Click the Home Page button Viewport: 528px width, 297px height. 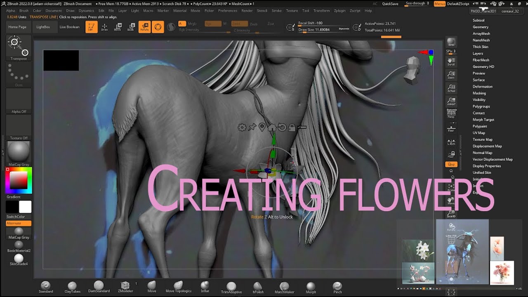tap(17, 27)
